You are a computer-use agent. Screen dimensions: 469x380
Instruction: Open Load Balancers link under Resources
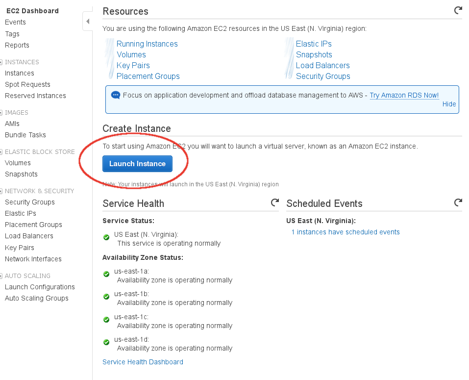pyautogui.click(x=323, y=65)
